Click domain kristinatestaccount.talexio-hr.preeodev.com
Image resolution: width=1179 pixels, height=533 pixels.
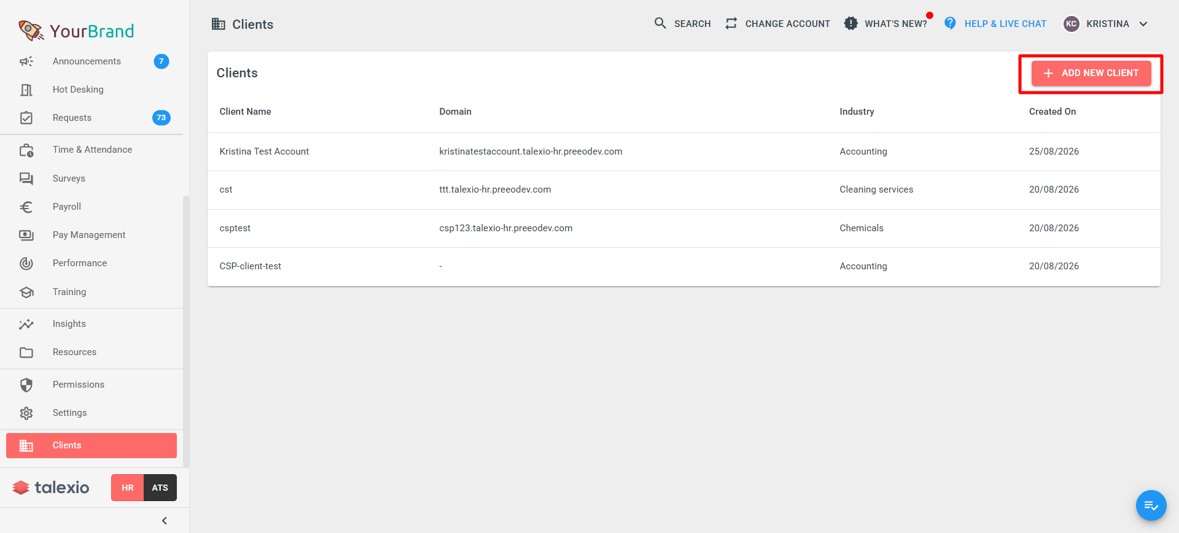coord(531,151)
